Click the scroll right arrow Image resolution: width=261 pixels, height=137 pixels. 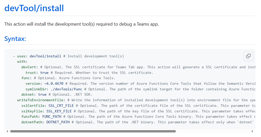click(x=252, y=131)
